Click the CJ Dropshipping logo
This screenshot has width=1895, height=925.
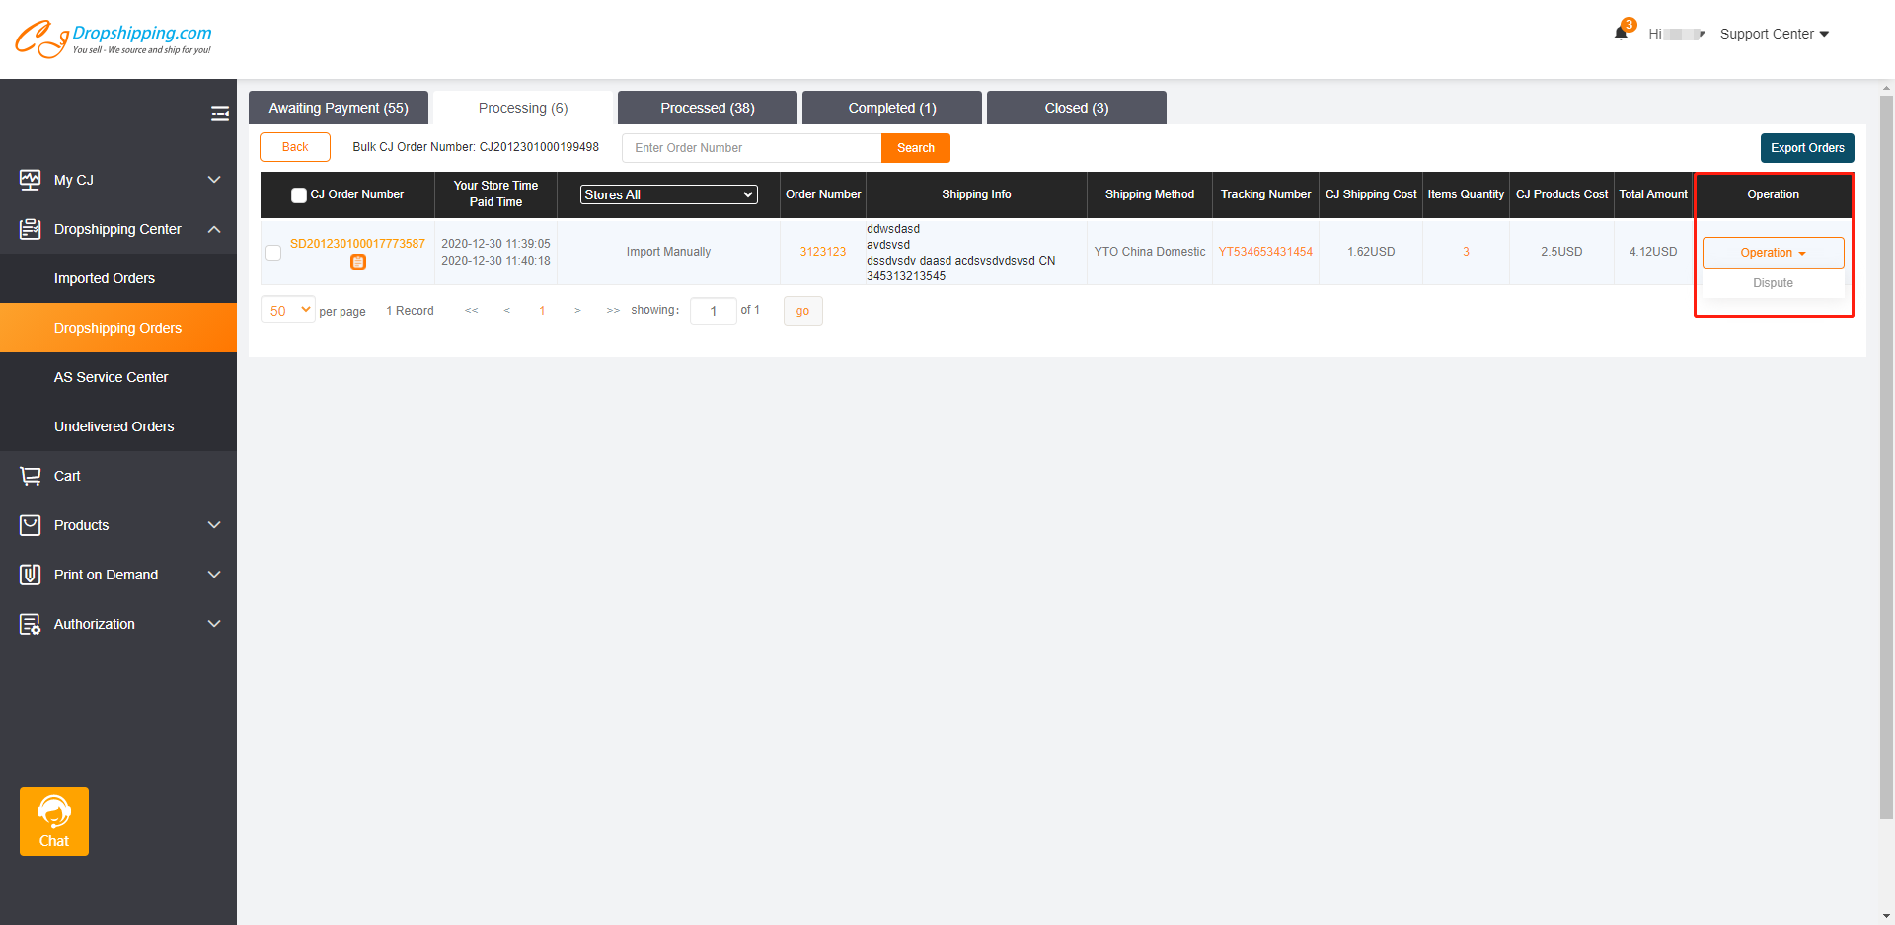click(113, 39)
